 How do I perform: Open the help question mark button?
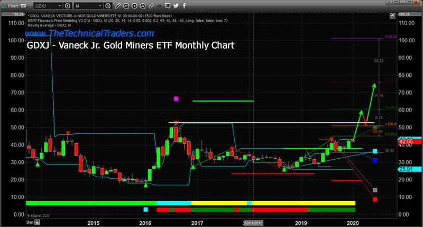pos(389,3)
